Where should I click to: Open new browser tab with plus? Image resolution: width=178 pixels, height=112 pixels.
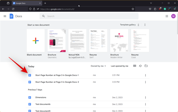(45, 3)
